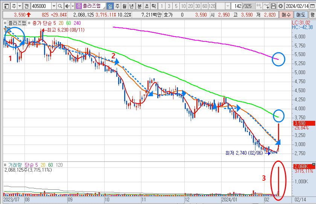Click the legend square before 종가 단순

click(29, 23)
